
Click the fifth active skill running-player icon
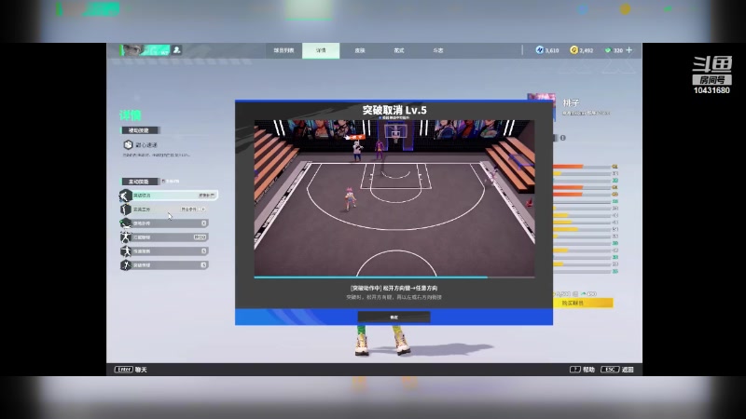click(x=125, y=250)
